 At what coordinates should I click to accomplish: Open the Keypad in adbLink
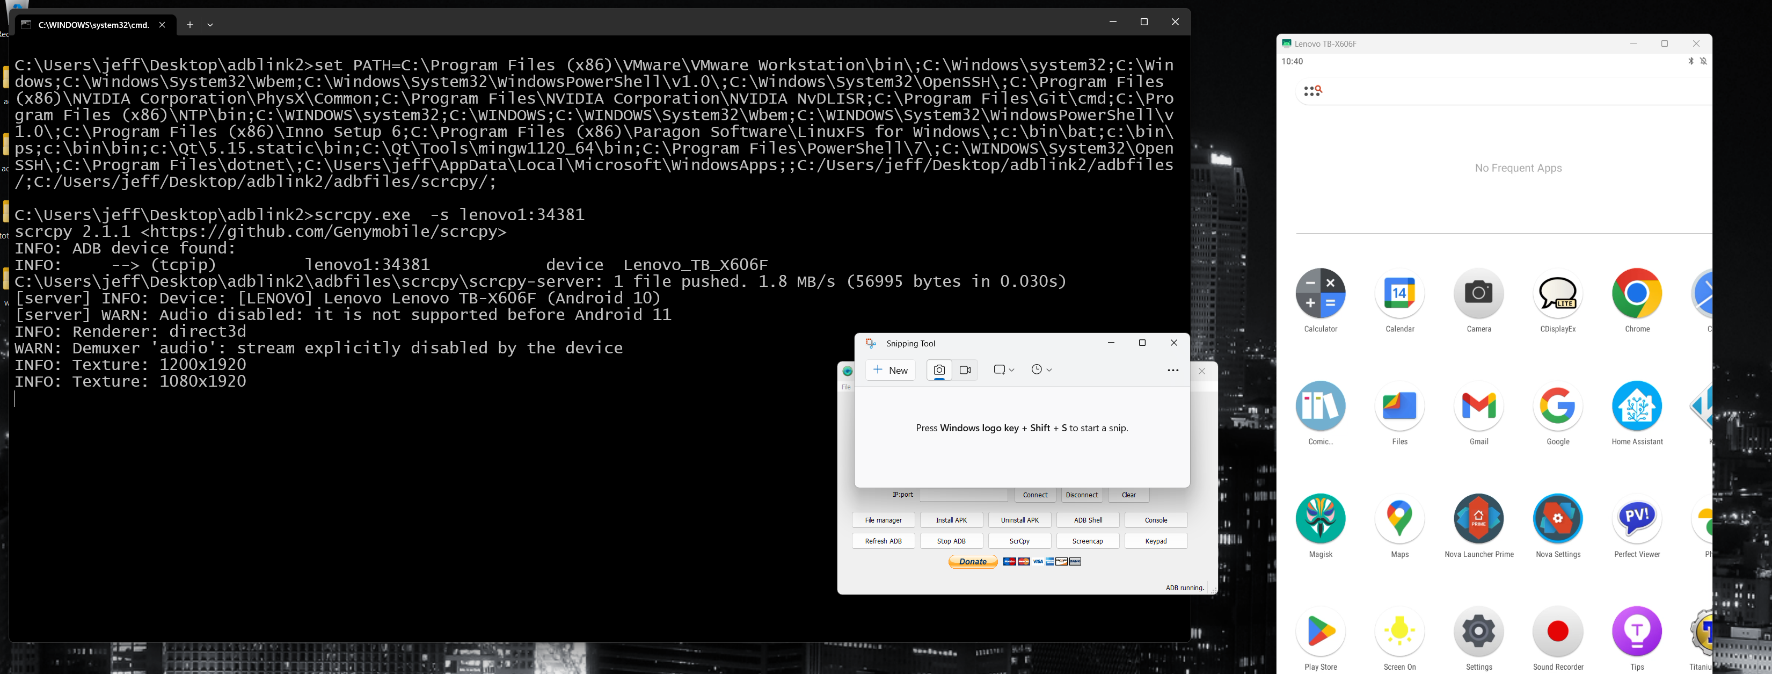click(x=1156, y=541)
